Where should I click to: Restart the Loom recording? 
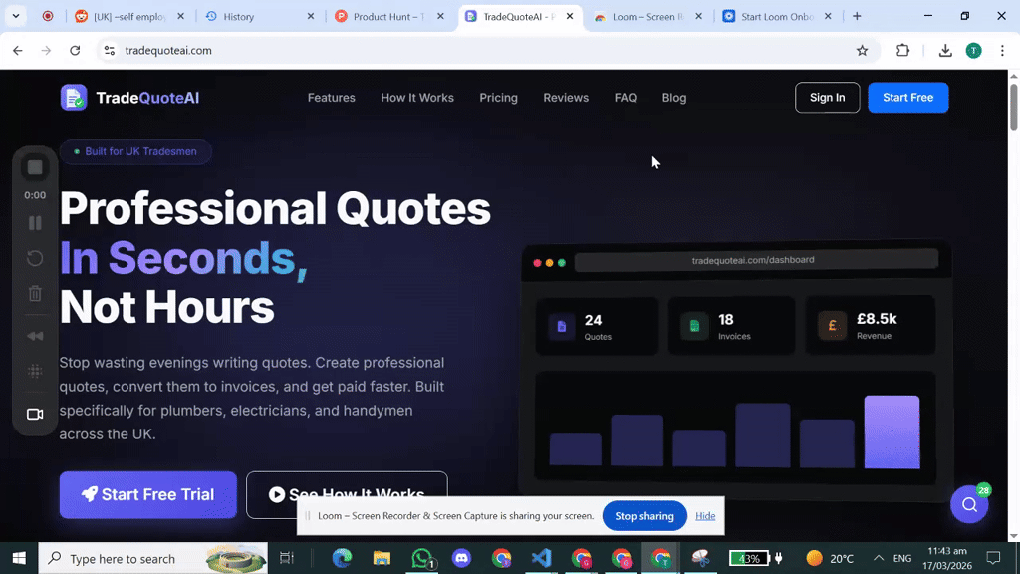[x=34, y=258]
